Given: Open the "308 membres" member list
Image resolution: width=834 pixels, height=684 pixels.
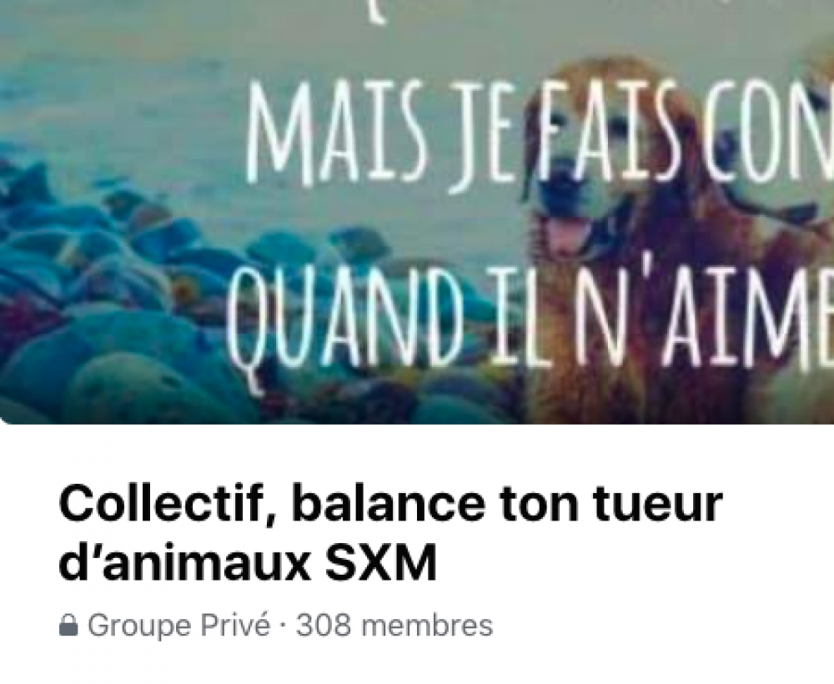Looking at the screenshot, I should pyautogui.click(x=394, y=626).
